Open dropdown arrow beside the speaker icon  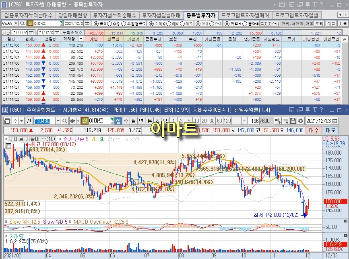click(78, 121)
